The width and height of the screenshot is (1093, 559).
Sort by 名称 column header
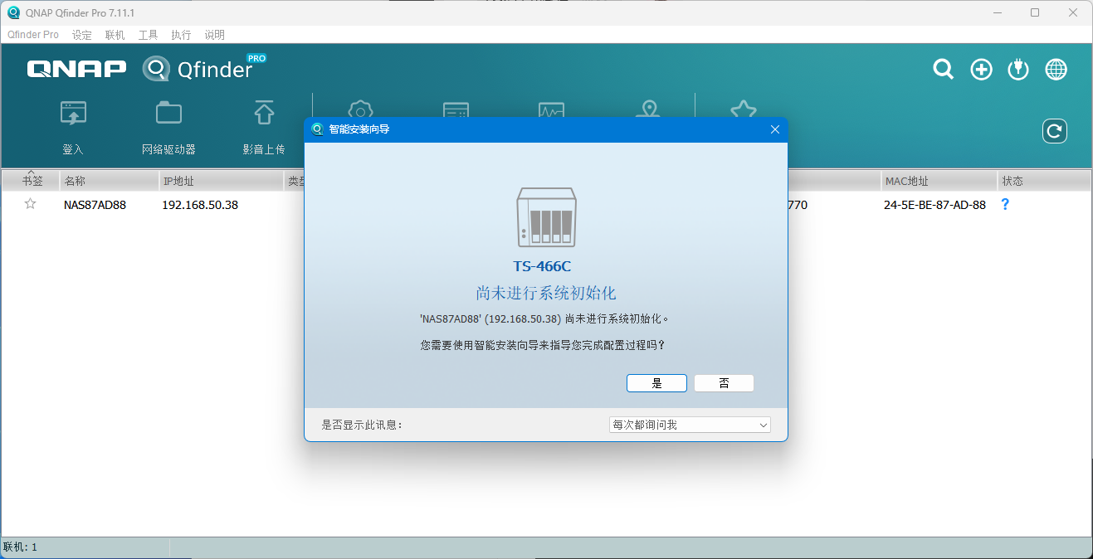click(x=110, y=181)
